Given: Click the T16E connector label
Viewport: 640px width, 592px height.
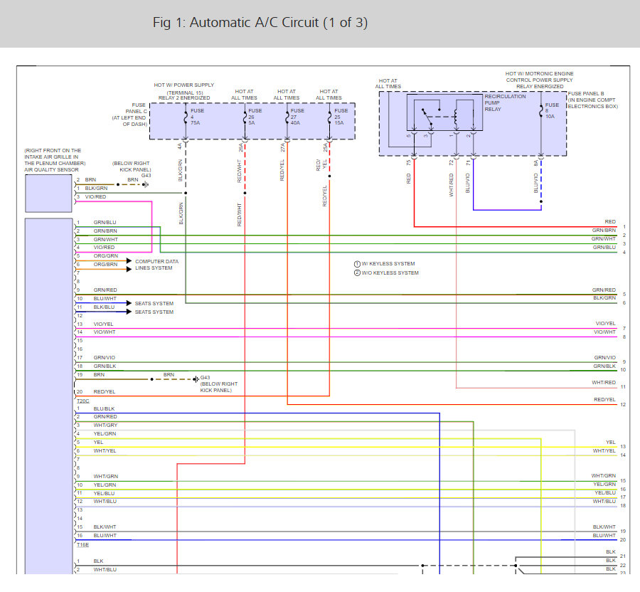Looking at the screenshot, I should [x=82, y=544].
